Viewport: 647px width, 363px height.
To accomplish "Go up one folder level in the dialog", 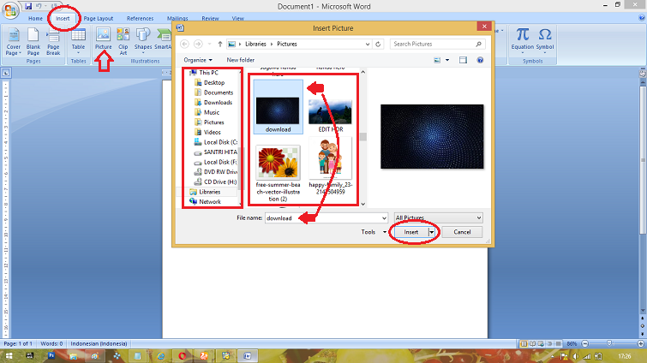I will 220,44.
